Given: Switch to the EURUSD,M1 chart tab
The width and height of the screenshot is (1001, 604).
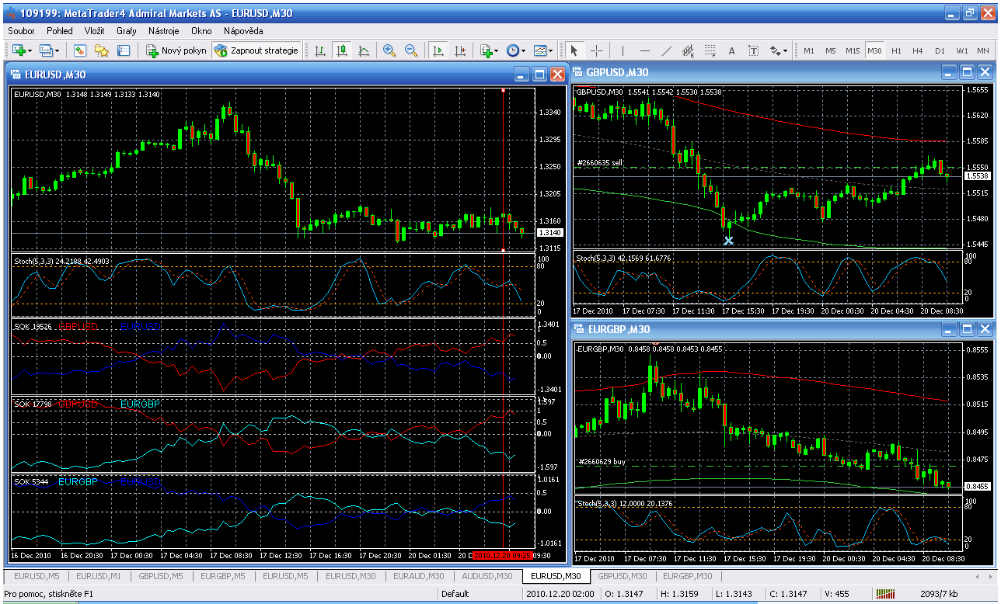Looking at the screenshot, I should pos(98,576).
